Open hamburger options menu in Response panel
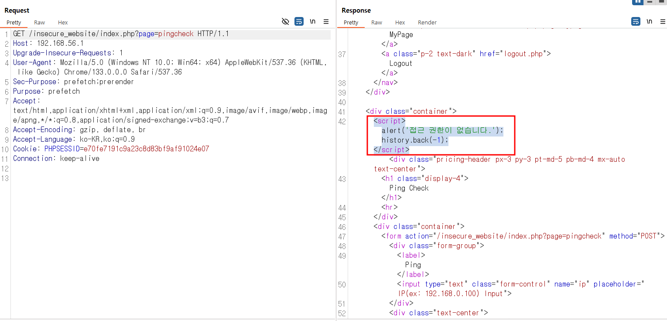 point(663,21)
